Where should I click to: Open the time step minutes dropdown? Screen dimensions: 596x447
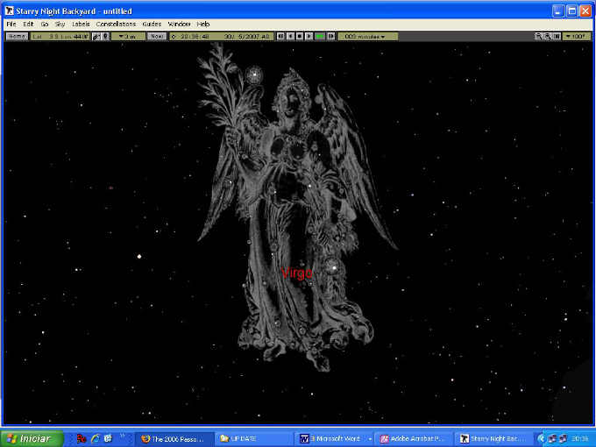[367, 37]
